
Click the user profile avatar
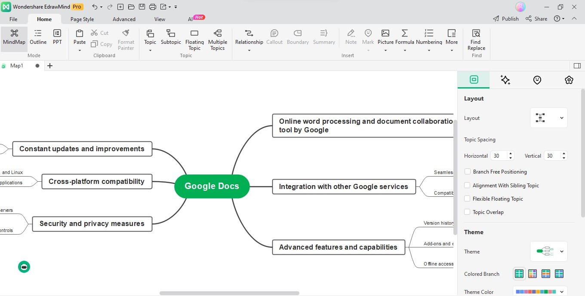[520, 7]
